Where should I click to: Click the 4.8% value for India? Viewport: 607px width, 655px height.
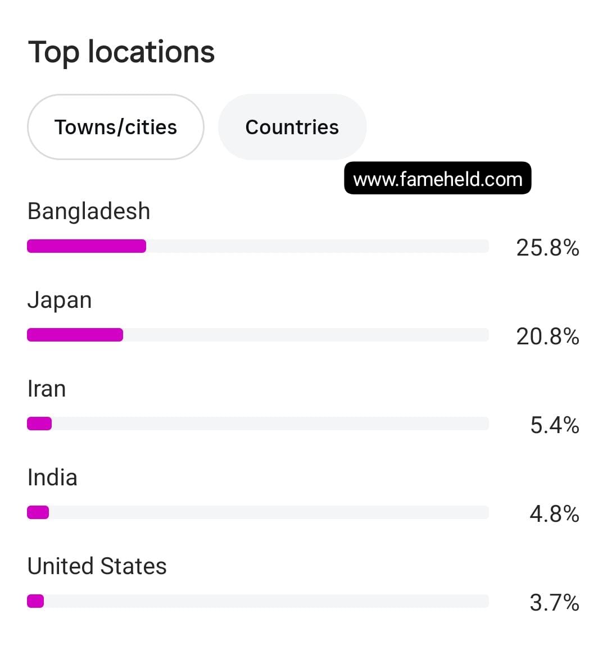(x=554, y=513)
